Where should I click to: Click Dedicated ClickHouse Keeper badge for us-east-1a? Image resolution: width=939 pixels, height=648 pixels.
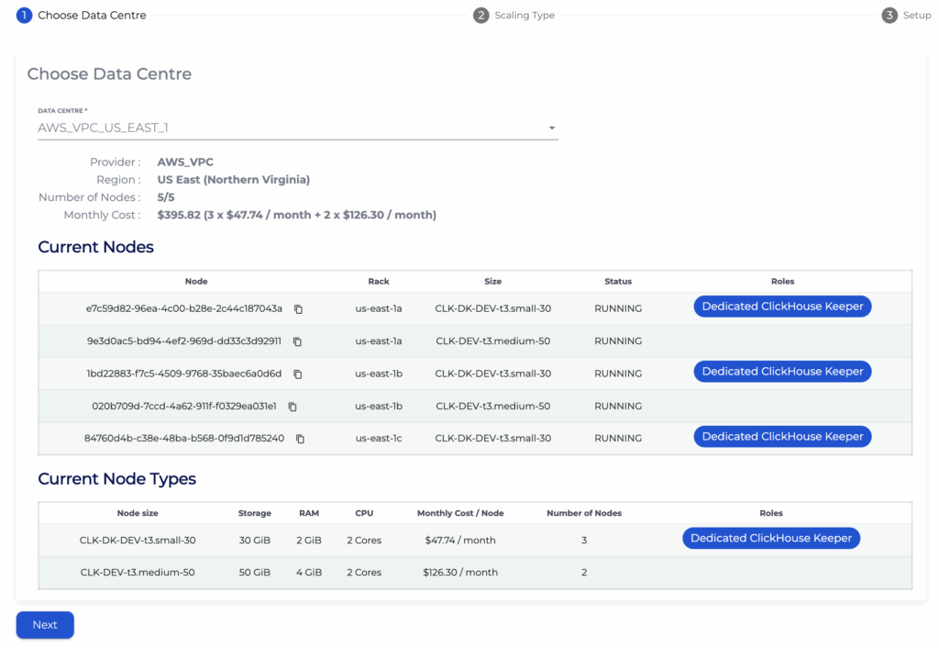(x=782, y=307)
